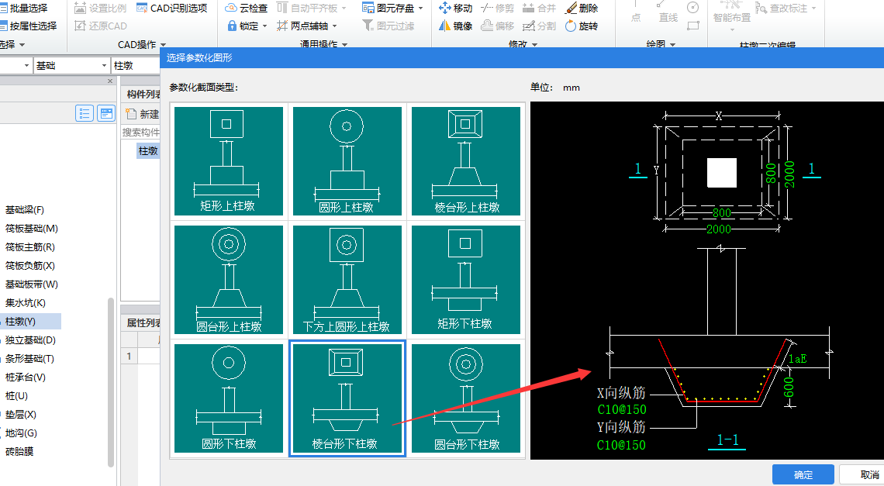
Task: Select the 棱台形下柱墩 section thumbnail
Action: tap(347, 398)
